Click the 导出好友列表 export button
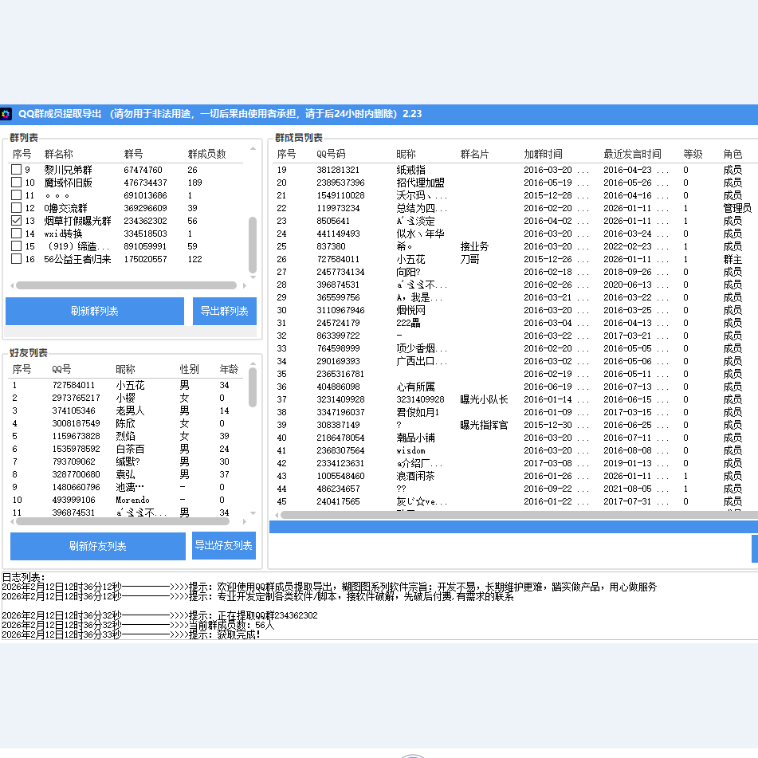The image size is (758, 758). (x=224, y=545)
